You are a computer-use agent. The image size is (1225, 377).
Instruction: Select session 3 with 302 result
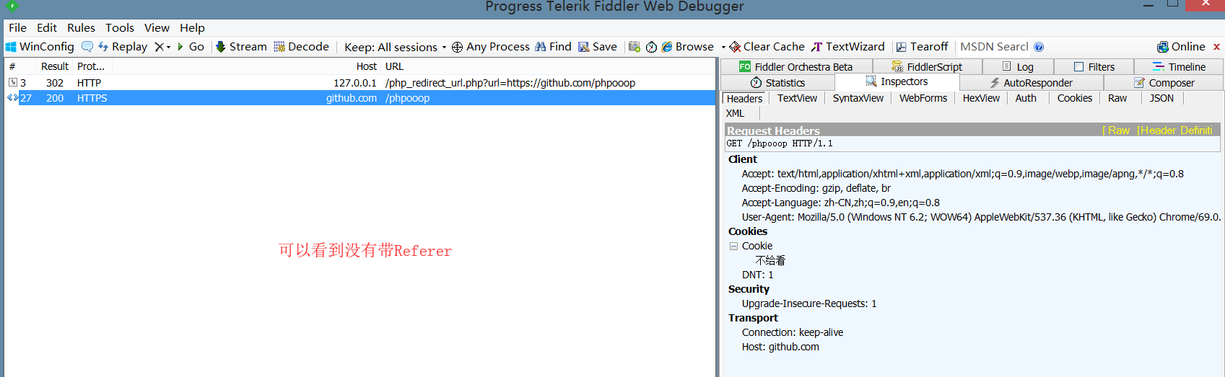(359, 83)
